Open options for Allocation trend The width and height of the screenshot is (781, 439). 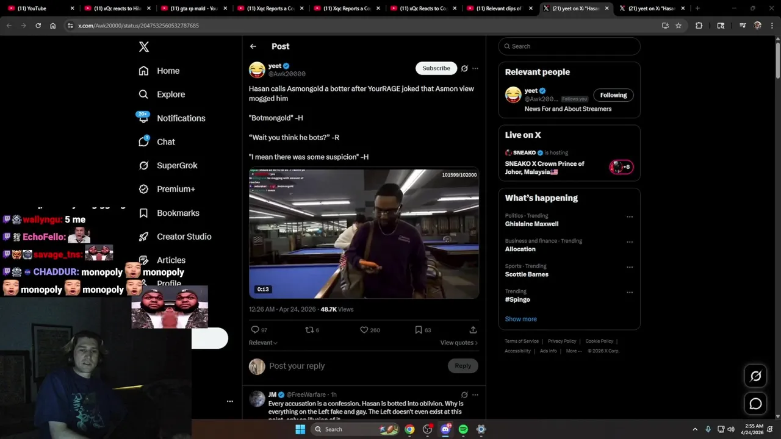630,242
